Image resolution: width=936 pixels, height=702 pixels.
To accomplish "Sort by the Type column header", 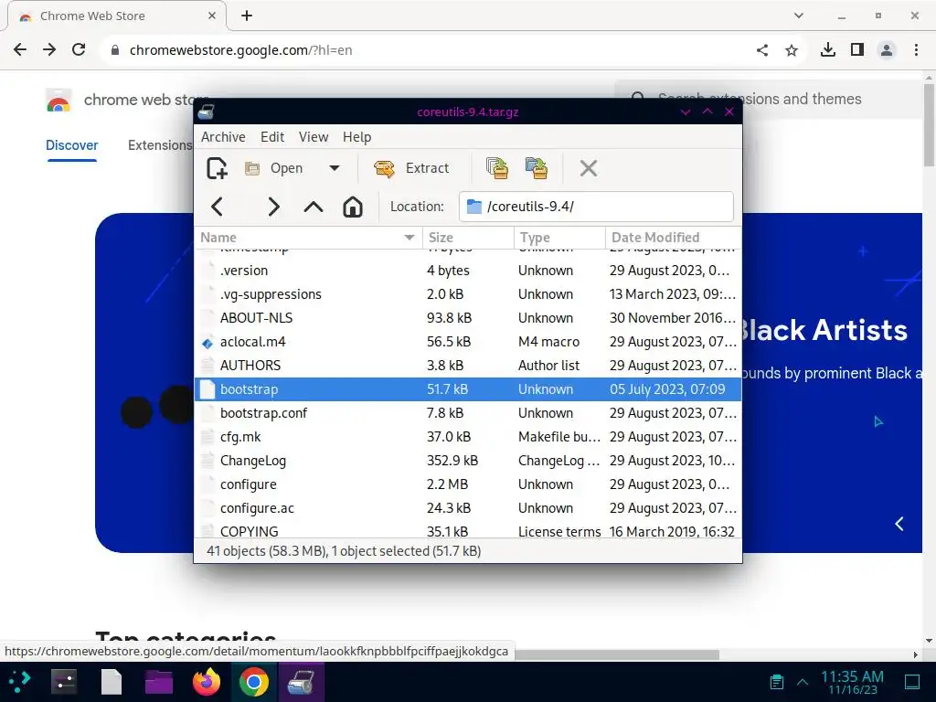I will point(559,238).
